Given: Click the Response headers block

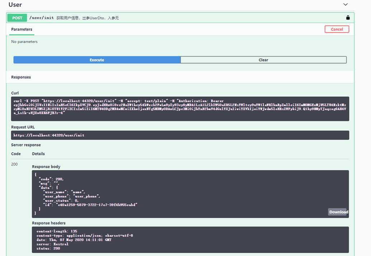Looking at the screenshot, I should pyautogui.click(x=190, y=239).
